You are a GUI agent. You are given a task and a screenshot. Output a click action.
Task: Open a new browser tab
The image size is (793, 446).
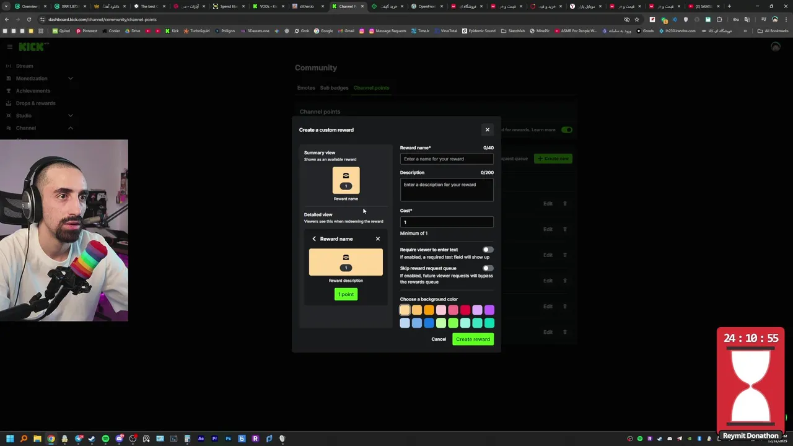pos(729,6)
